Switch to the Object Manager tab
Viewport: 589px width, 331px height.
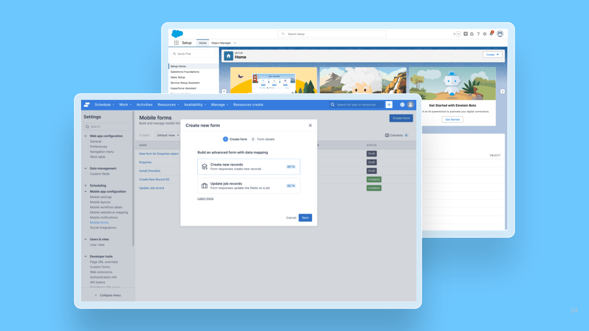[221, 43]
